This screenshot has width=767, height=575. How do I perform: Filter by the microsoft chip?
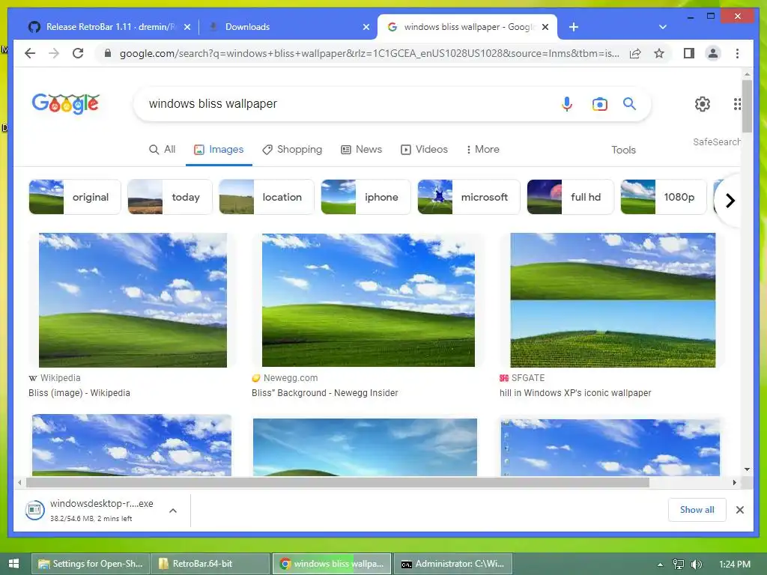[x=469, y=197]
